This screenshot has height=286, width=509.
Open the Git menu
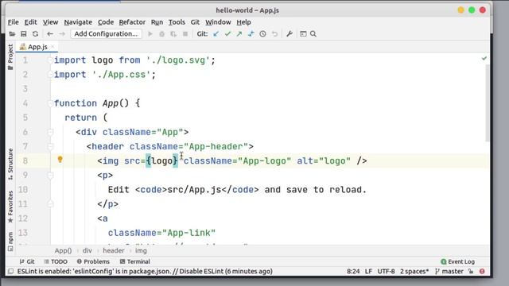[x=195, y=22]
